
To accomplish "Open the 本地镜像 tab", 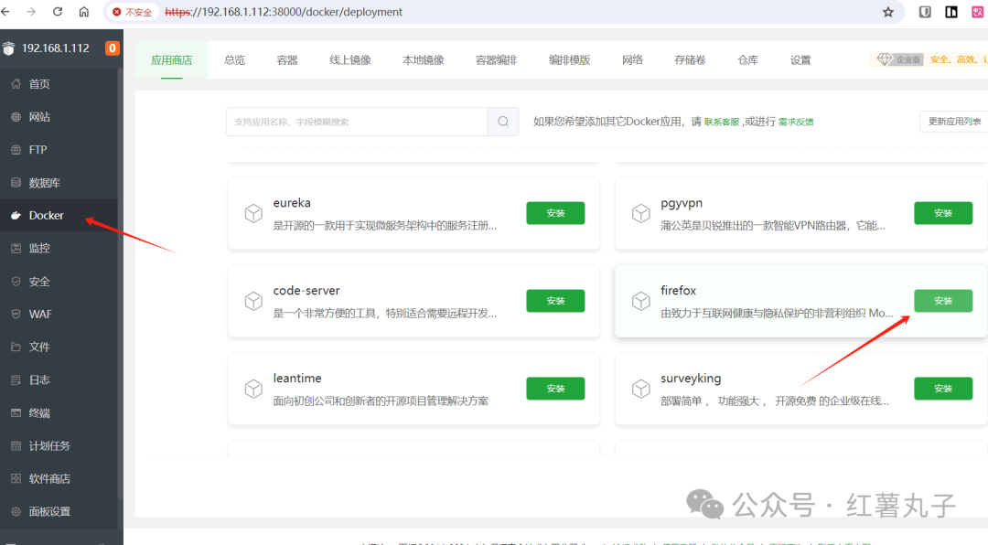I will click(x=423, y=60).
